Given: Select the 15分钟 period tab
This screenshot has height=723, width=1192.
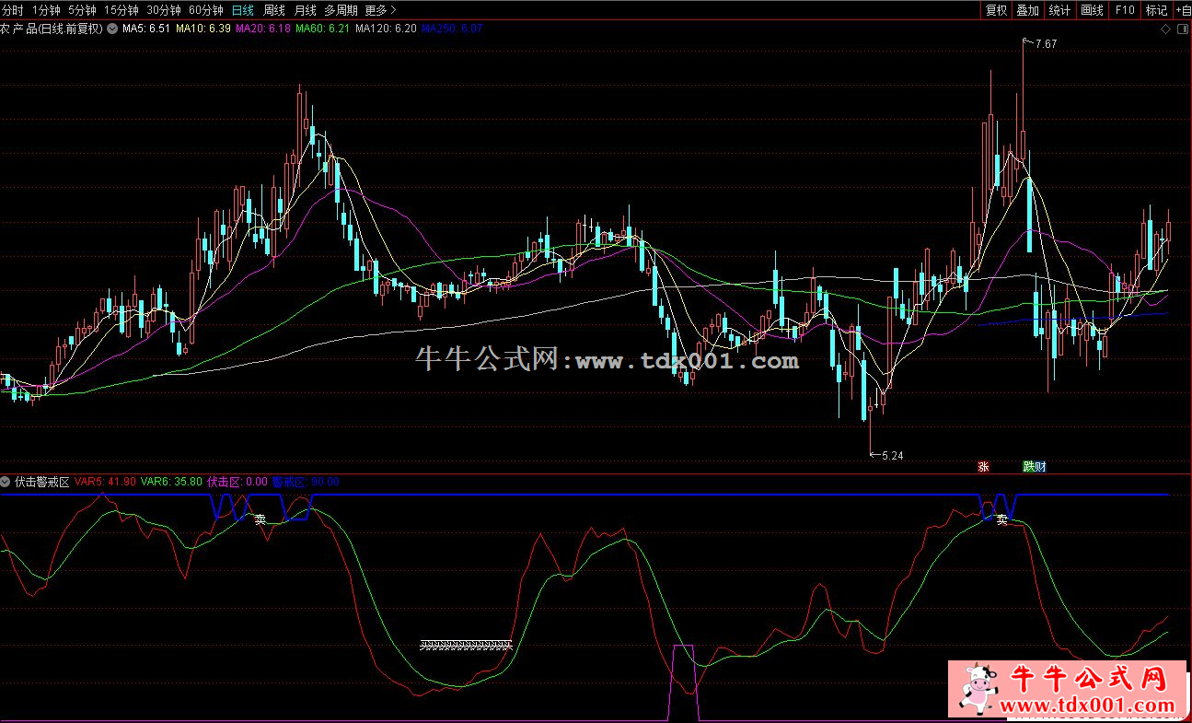Looking at the screenshot, I should pos(122,10).
